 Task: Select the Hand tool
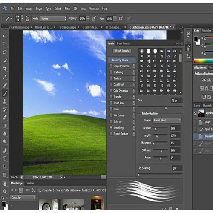click(5, 184)
